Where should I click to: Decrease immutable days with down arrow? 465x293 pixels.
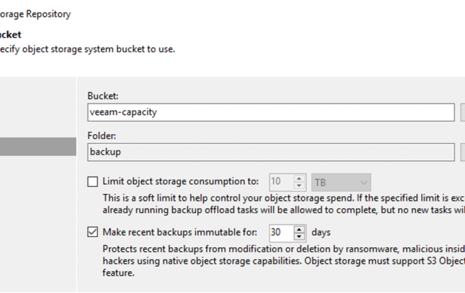point(300,237)
